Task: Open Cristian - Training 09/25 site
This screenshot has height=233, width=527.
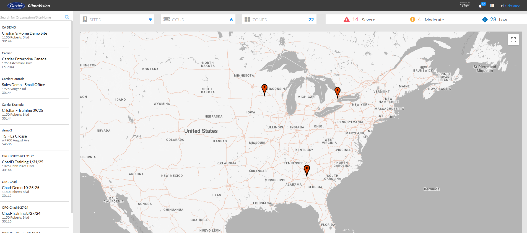Action: tap(22, 110)
